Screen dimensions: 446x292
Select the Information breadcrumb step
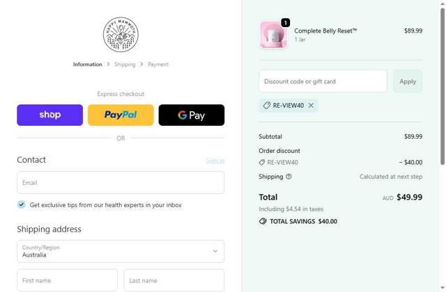pos(88,65)
